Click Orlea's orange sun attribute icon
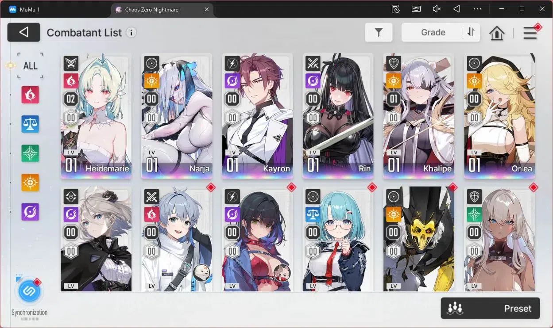This screenshot has height=328, width=553. click(474, 81)
